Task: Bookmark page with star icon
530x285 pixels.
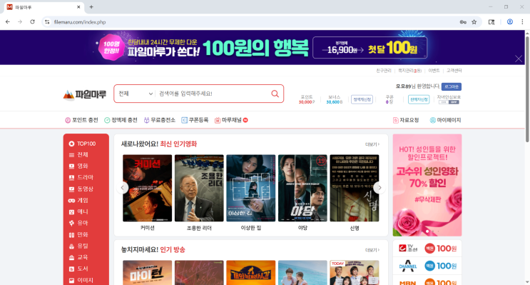Action: [x=474, y=22]
